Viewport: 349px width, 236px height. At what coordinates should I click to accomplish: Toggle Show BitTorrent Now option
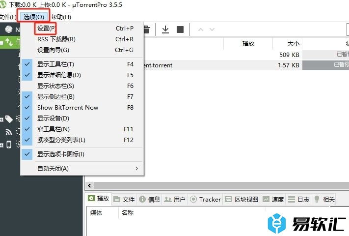(82, 107)
